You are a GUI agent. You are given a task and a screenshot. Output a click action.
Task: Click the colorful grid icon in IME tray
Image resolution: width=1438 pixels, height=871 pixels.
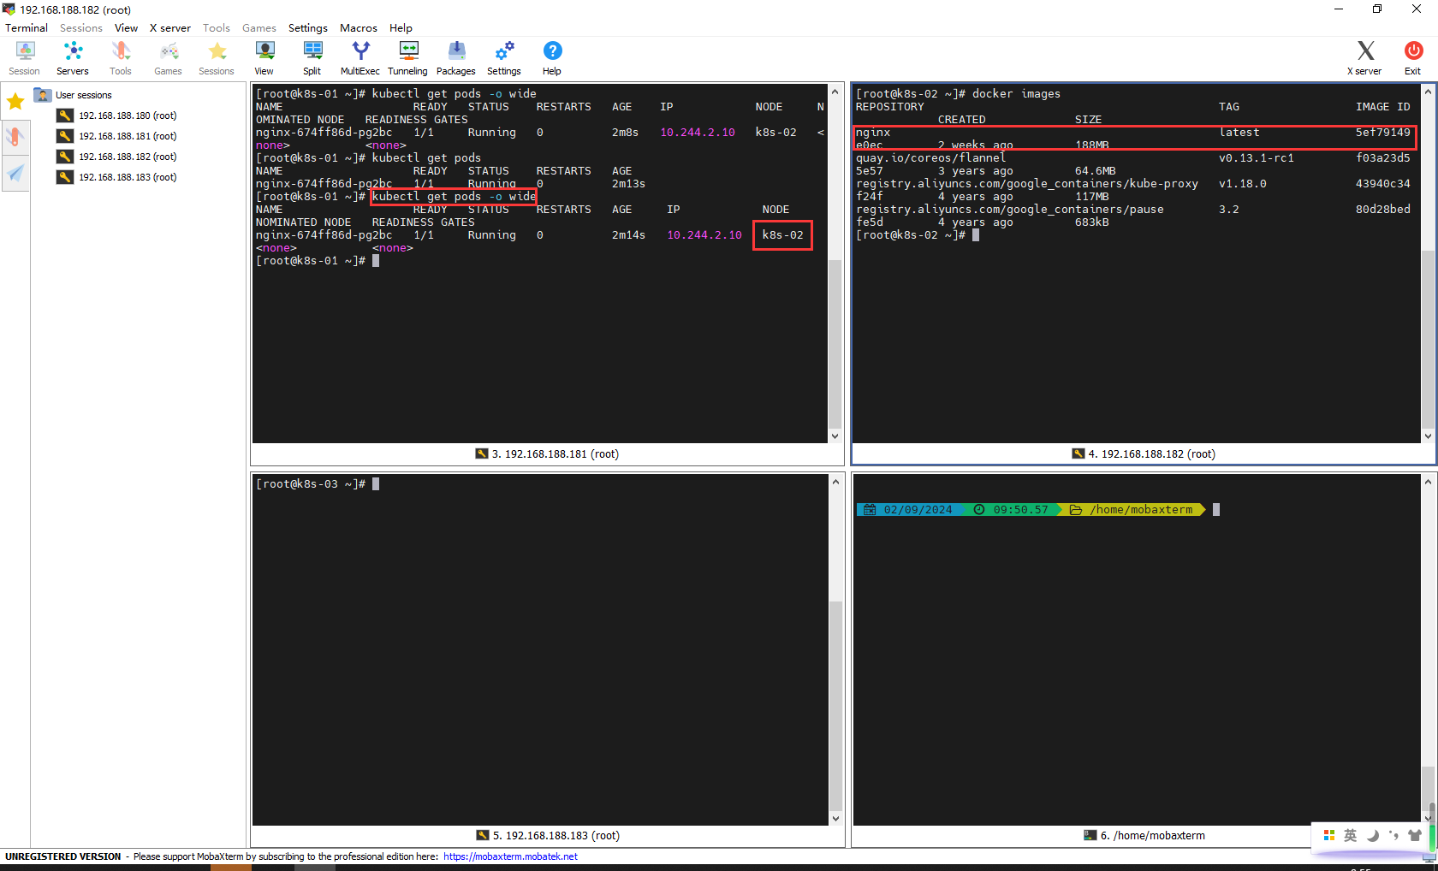[1329, 835]
